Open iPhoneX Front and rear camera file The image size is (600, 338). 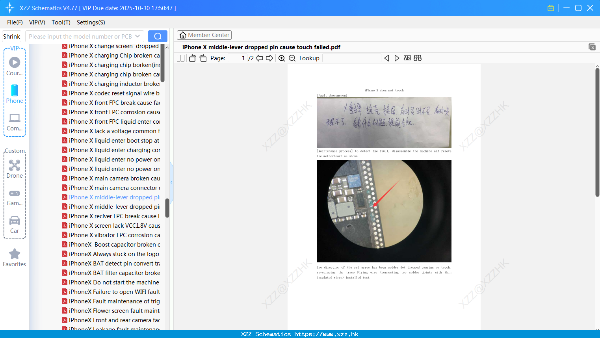point(111,320)
